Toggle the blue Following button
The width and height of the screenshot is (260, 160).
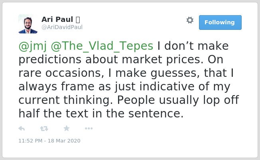pyautogui.click(x=220, y=23)
